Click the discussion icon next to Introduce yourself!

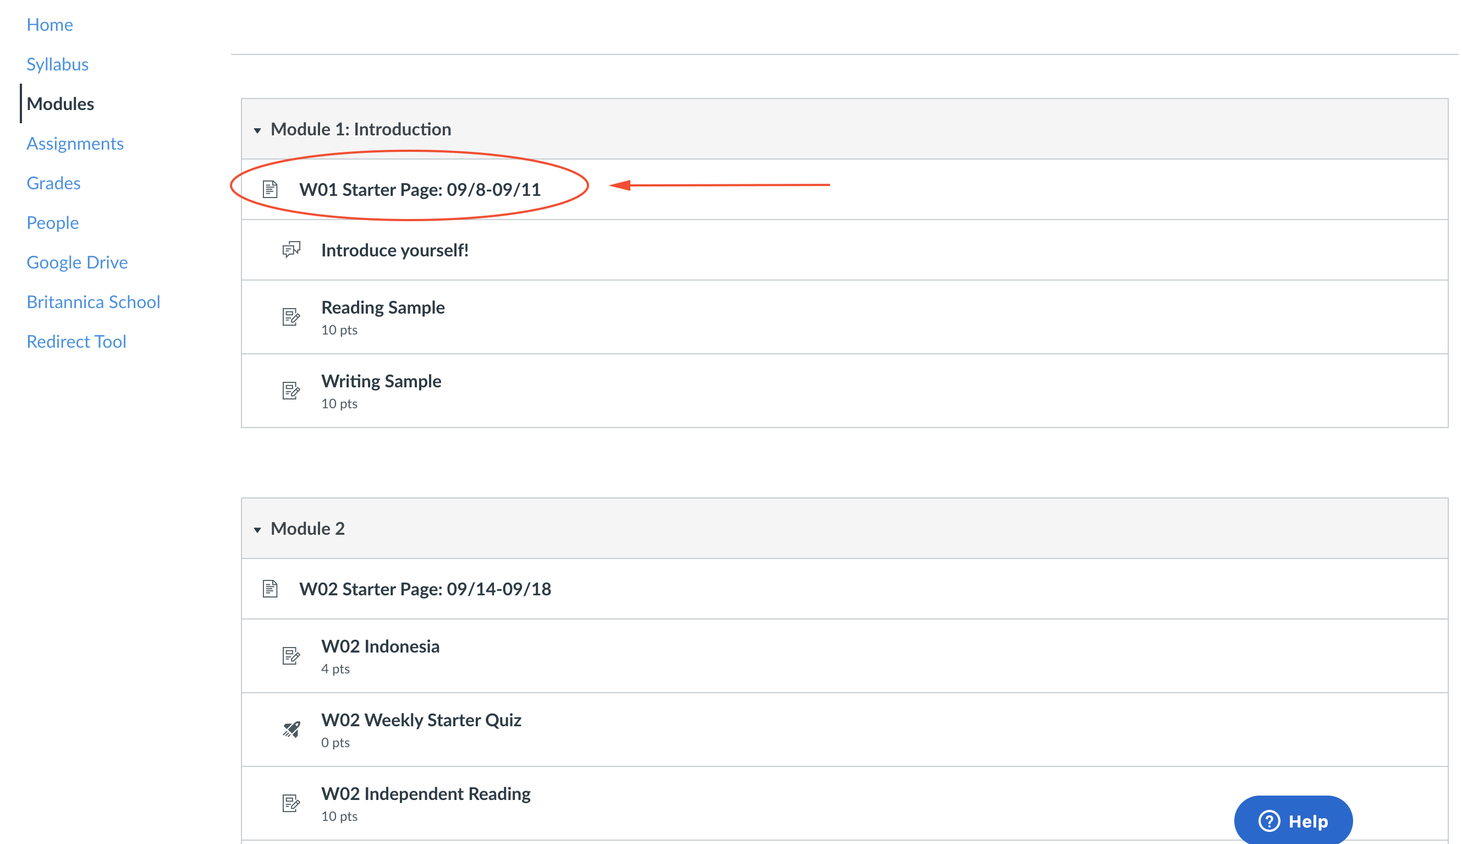(x=292, y=250)
